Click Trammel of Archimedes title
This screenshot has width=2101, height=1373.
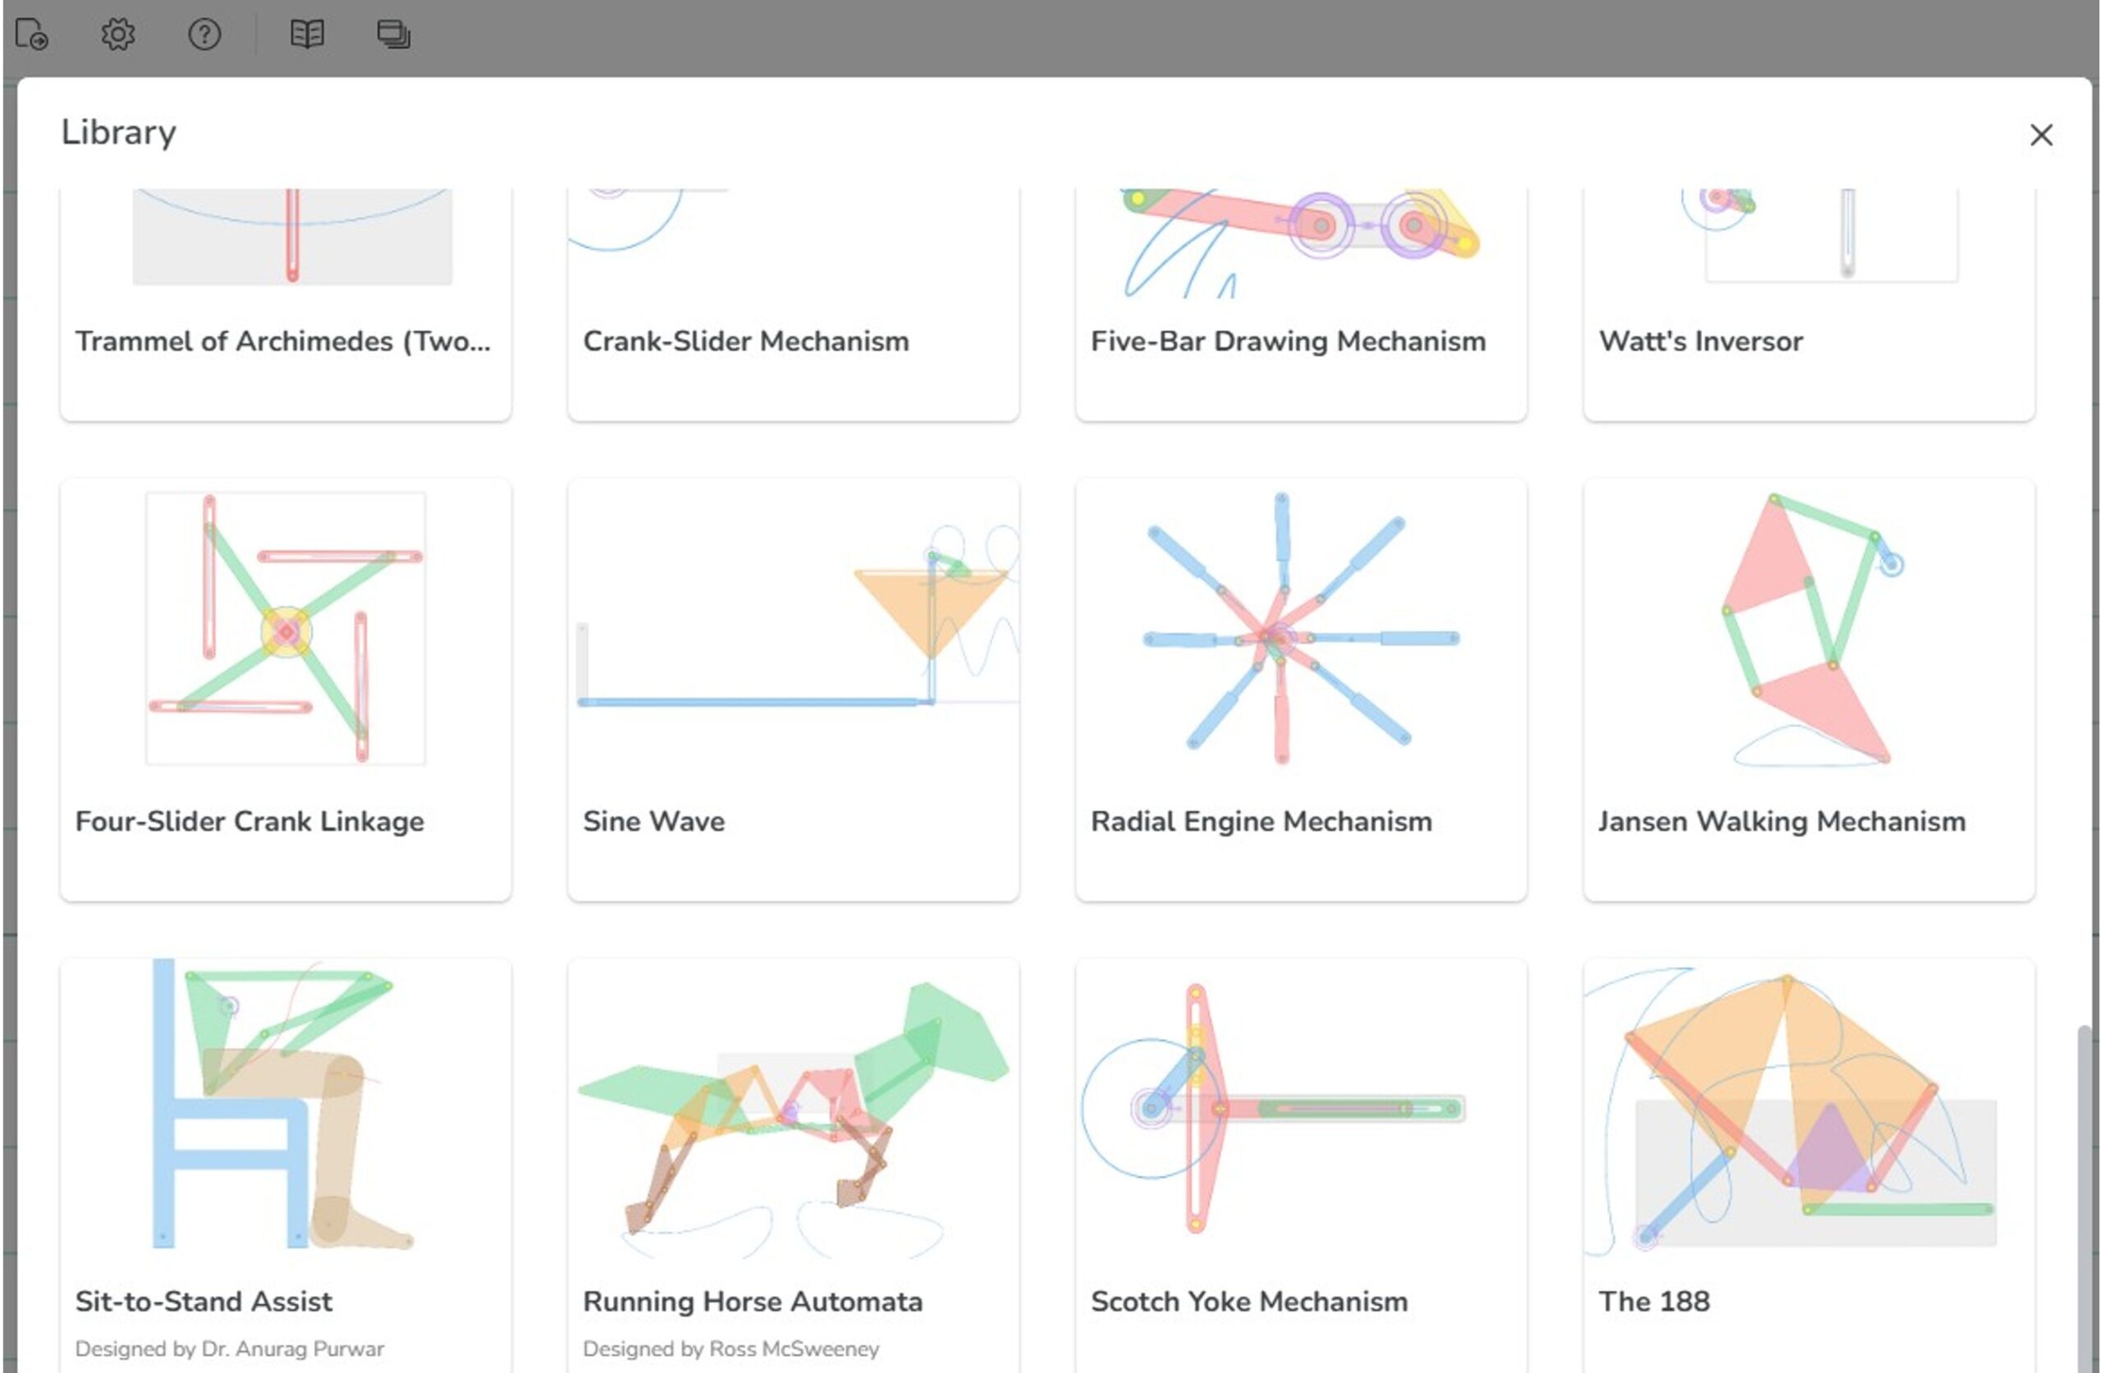282,341
